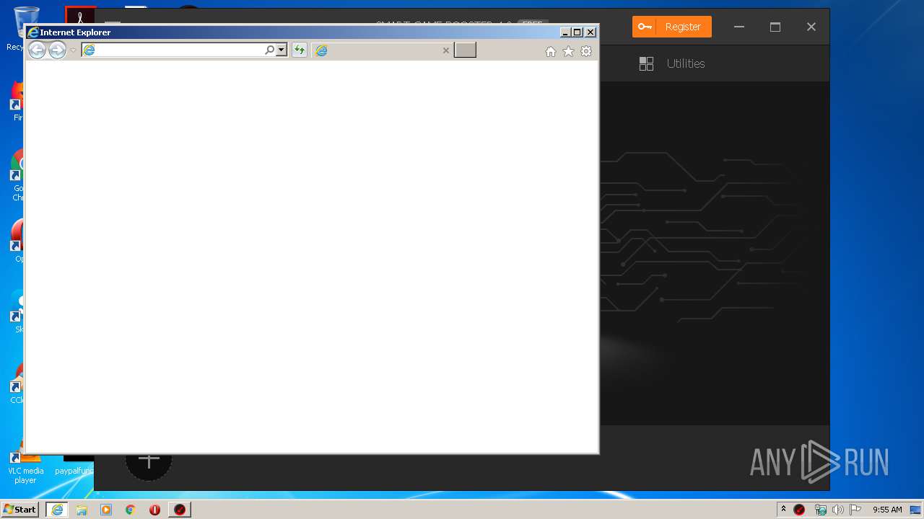924x519 pixels.
Task: Click Internet Explorer taskbar button
Action: (x=57, y=510)
